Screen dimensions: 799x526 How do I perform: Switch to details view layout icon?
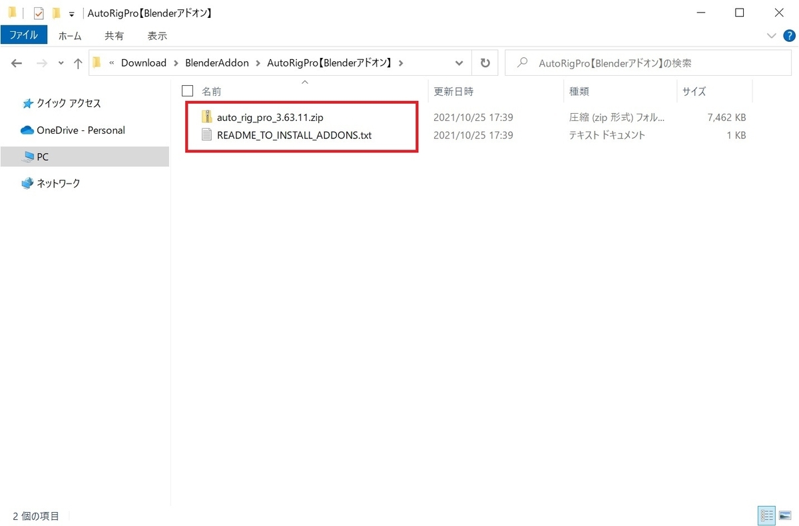766,515
